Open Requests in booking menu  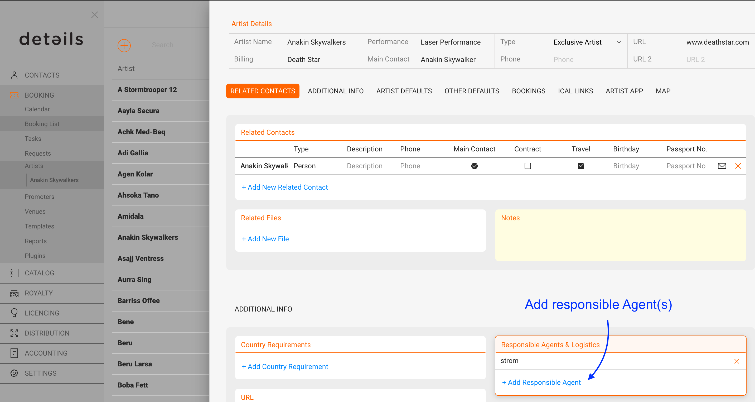[x=37, y=153]
